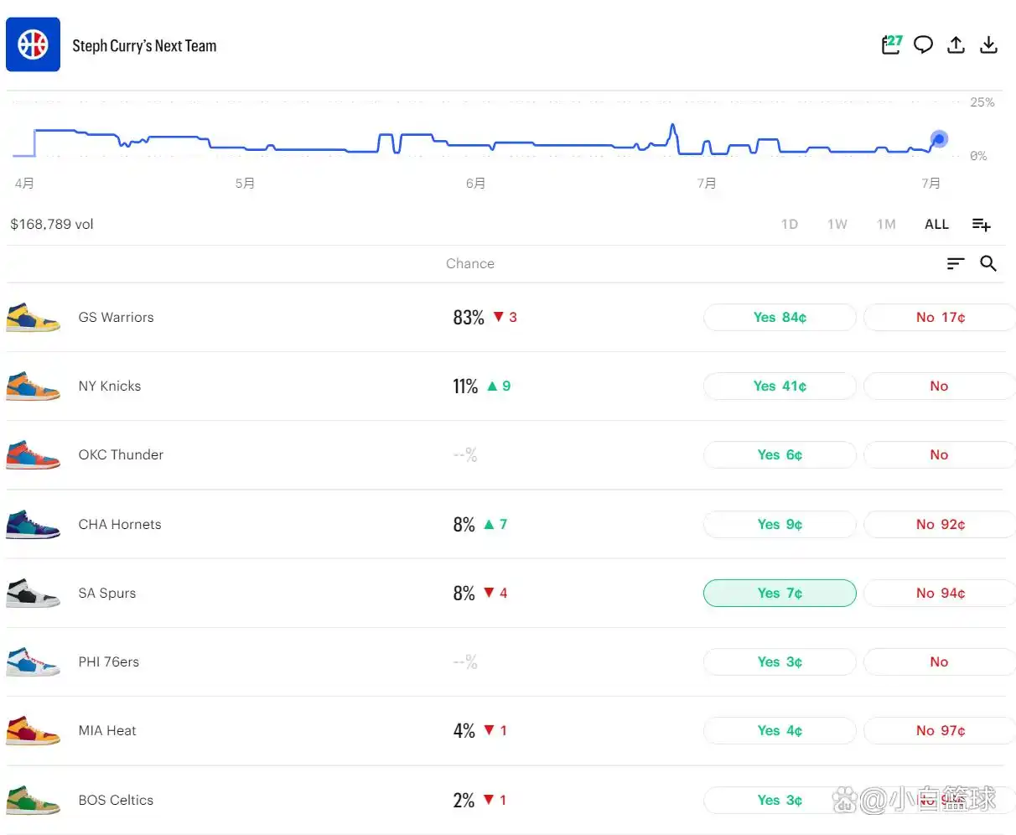Click the OKC Thunder sneaker icon

click(33, 455)
